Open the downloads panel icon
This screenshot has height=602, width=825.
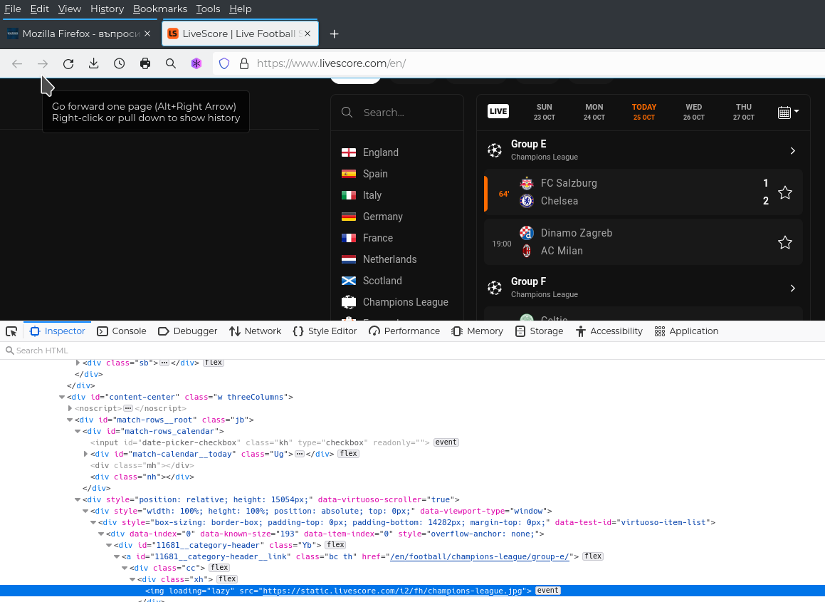point(94,63)
